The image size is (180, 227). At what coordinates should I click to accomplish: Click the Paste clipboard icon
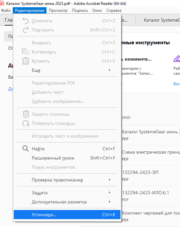coord(26,61)
